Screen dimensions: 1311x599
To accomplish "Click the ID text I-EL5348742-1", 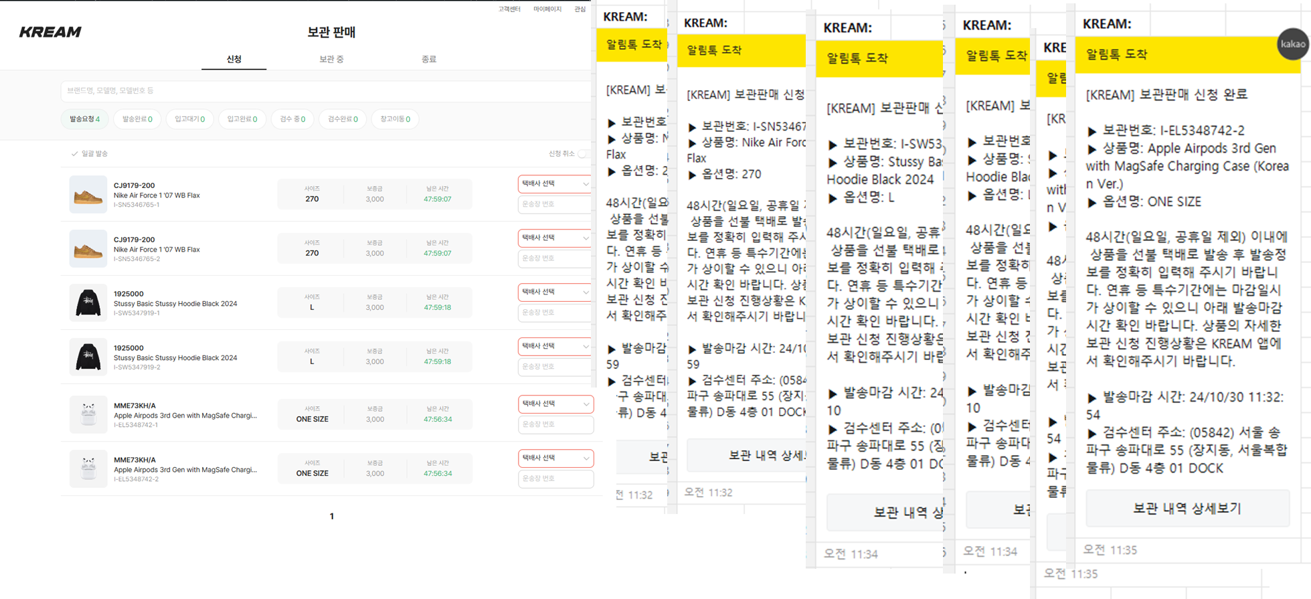I will point(136,425).
